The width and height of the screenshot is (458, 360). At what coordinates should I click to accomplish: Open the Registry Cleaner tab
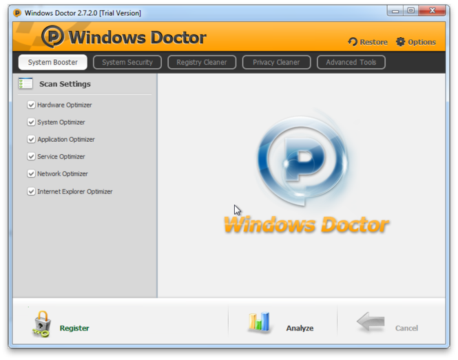point(202,62)
